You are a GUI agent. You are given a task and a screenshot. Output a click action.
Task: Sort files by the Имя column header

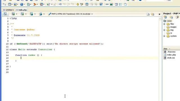tap(171, 49)
